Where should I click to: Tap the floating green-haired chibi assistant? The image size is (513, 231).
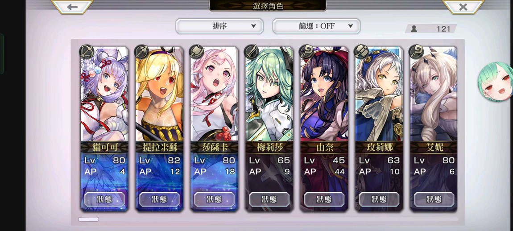[x=496, y=82]
